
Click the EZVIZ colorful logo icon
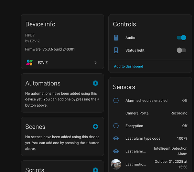click(x=30, y=63)
